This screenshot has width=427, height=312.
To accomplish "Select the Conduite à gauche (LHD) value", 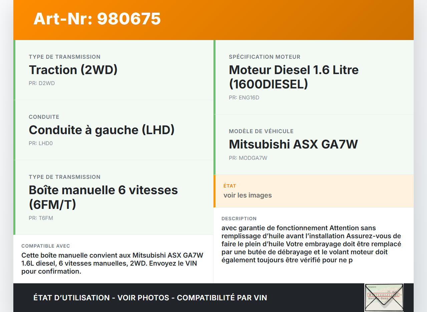I will 102,130.
